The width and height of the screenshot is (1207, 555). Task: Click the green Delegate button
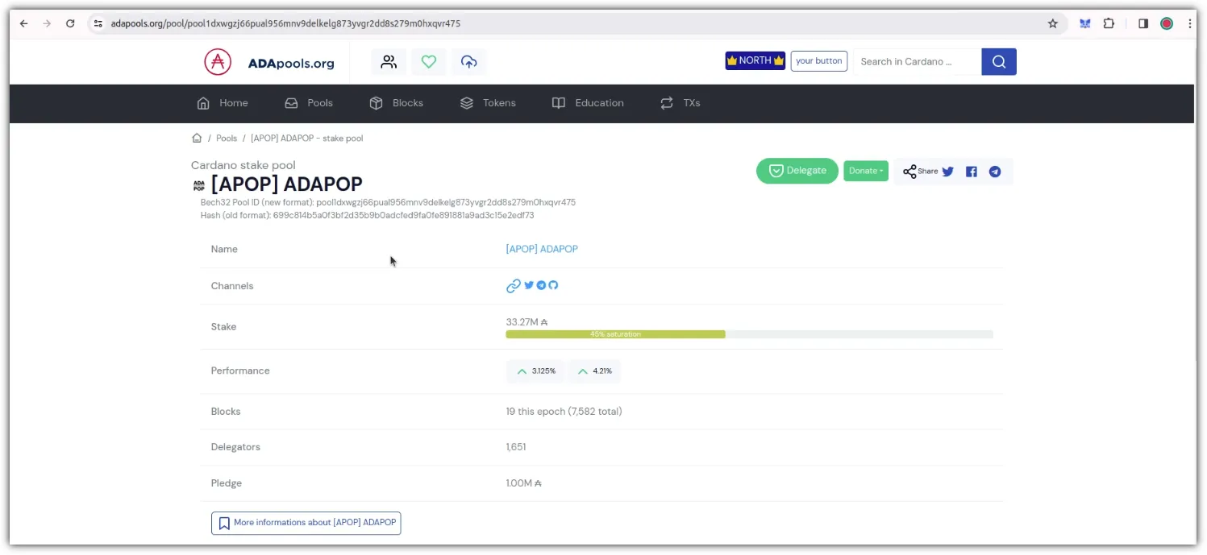pos(797,171)
